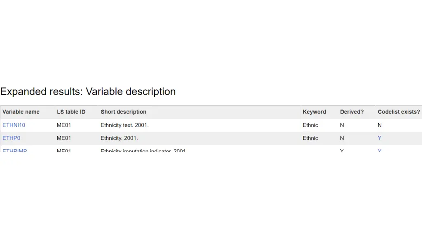The image size is (422, 237).
Task: Click the 'Ethnicity. 2001.' description cell
Action: pos(119,138)
